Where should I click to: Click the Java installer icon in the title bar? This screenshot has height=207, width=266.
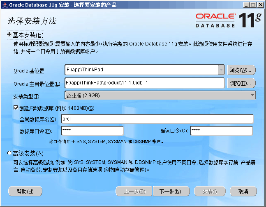5,5
